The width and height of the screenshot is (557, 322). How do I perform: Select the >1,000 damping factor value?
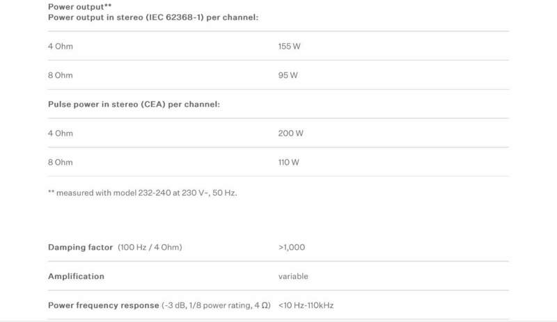tap(292, 248)
